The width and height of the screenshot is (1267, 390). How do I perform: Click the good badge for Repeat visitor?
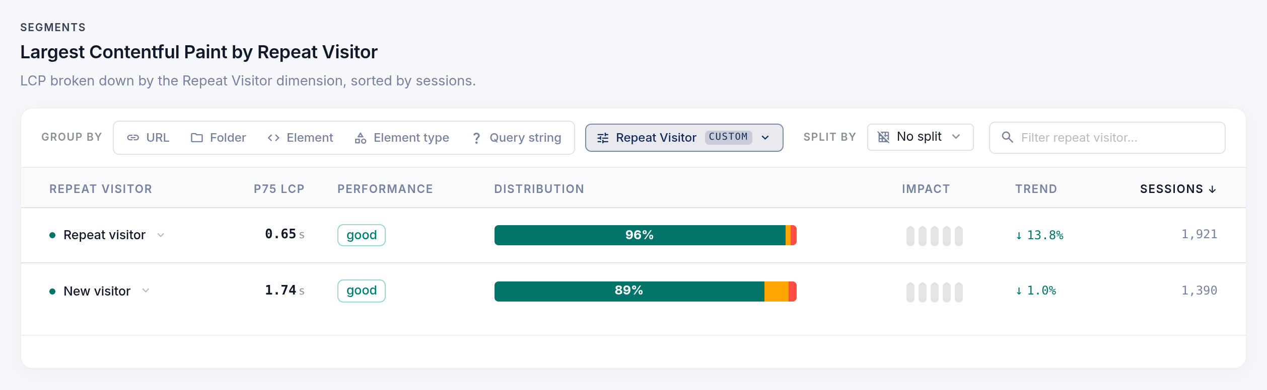(362, 235)
